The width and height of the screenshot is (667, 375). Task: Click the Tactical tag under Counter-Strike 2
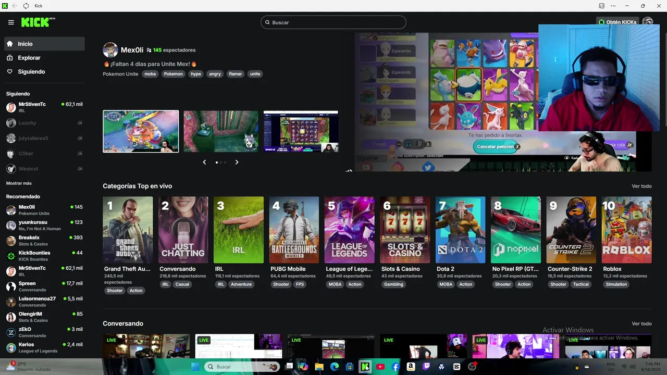(580, 284)
